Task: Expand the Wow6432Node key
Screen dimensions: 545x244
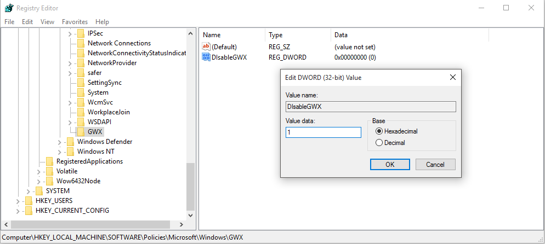Action: point(38,181)
